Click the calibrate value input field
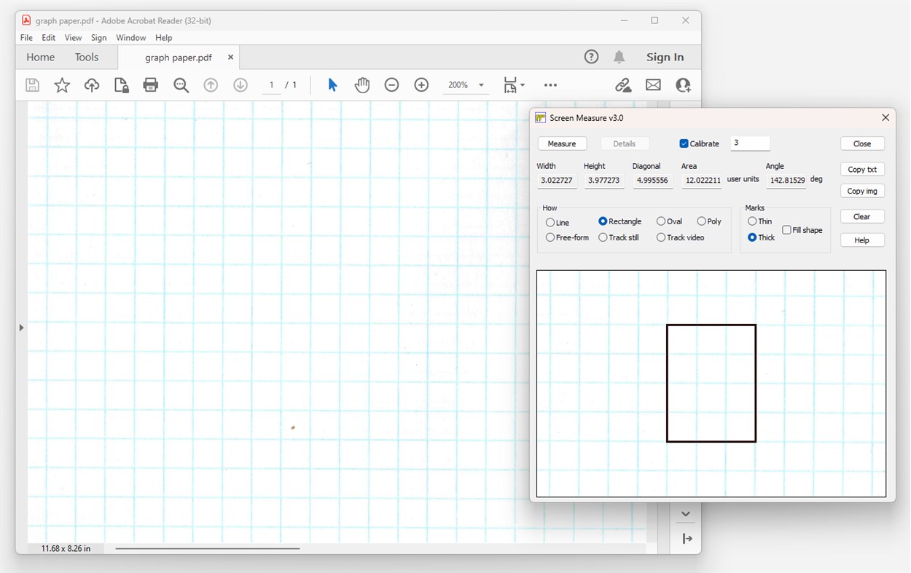The width and height of the screenshot is (911, 573). click(x=750, y=143)
